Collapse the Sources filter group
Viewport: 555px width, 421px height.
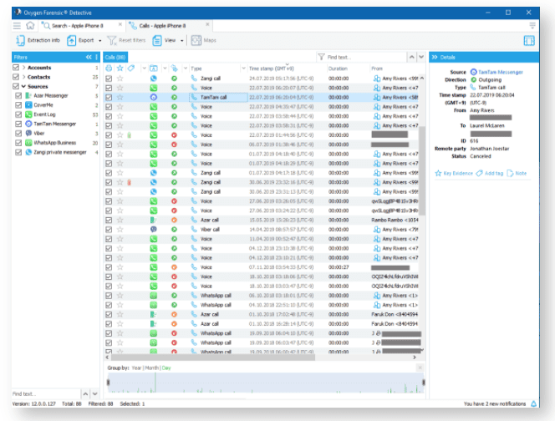(23, 86)
